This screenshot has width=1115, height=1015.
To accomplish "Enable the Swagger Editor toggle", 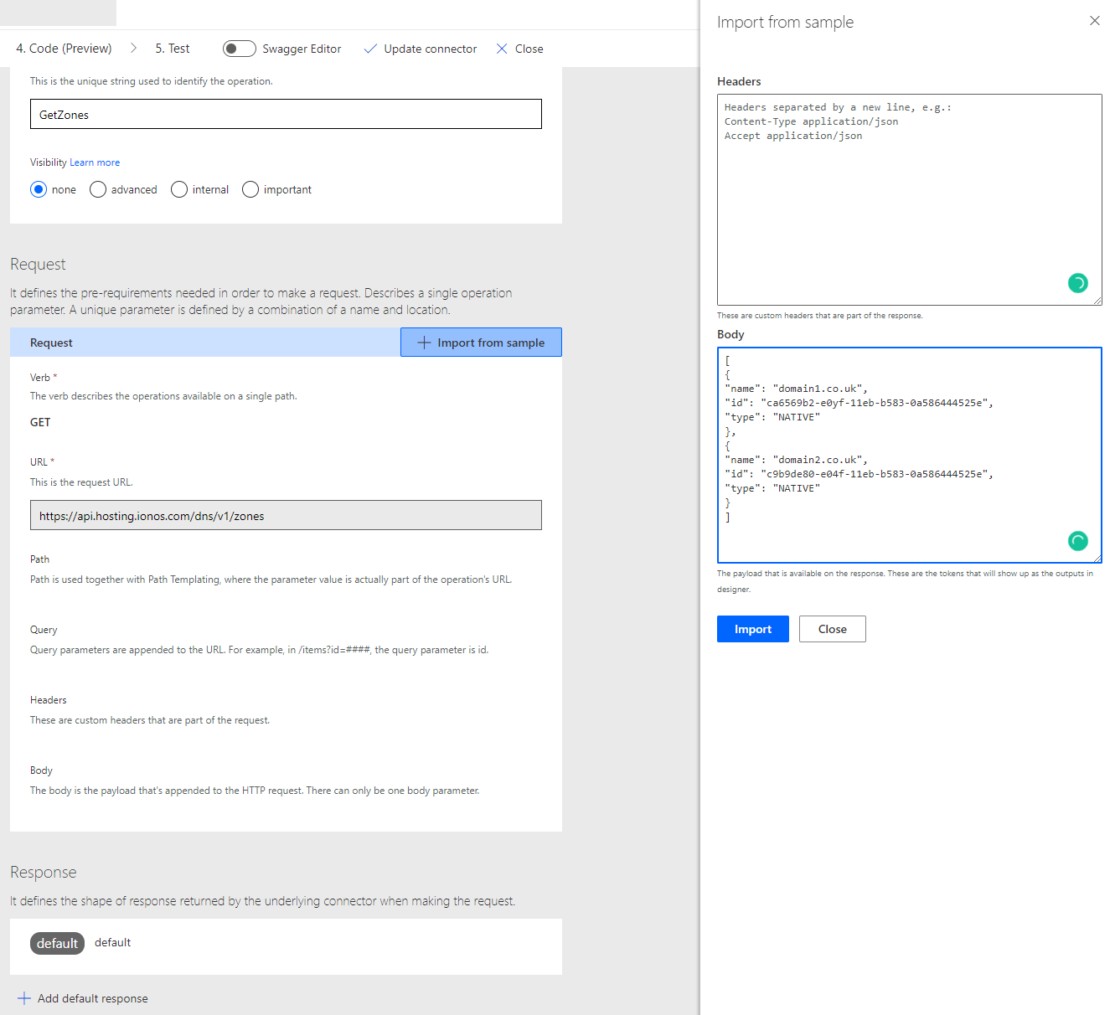I will 239,48.
